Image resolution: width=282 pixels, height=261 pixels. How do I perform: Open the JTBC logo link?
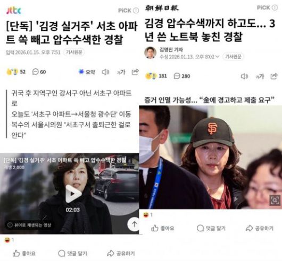click(14, 11)
